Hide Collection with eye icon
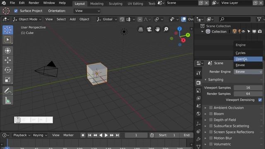The height and width of the screenshot is (149, 265). click(243, 31)
